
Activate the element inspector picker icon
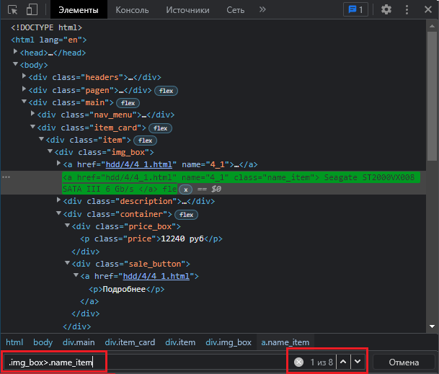point(14,10)
